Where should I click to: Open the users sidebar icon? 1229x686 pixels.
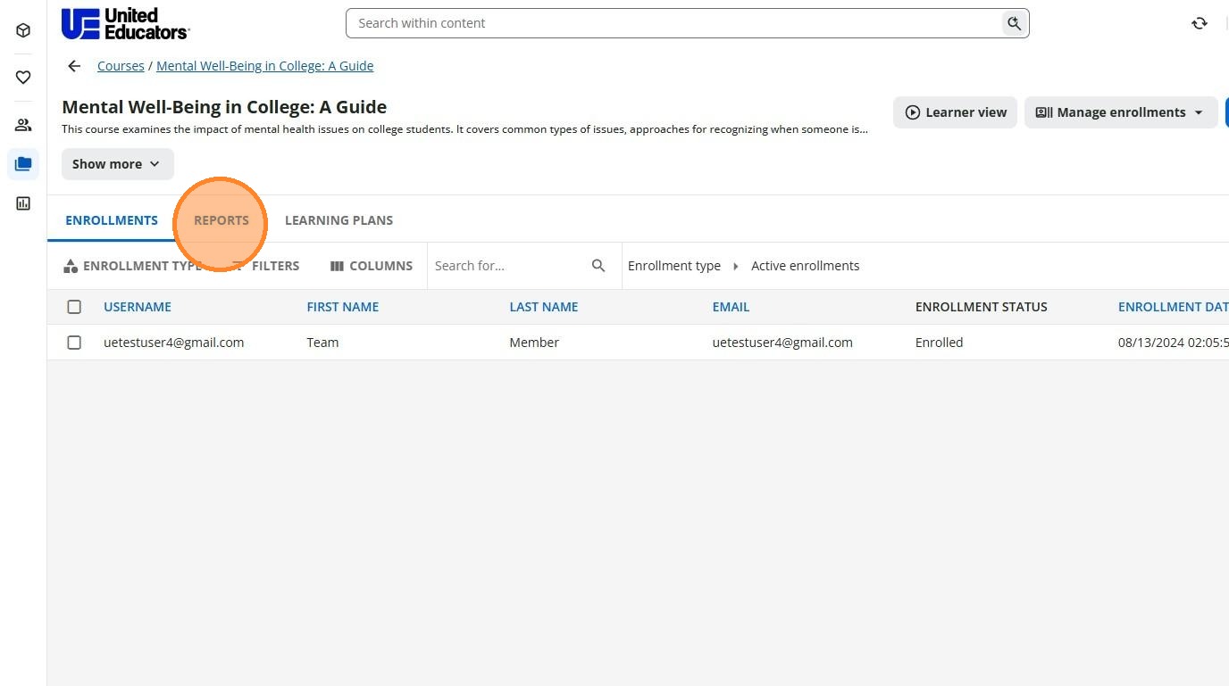point(23,125)
